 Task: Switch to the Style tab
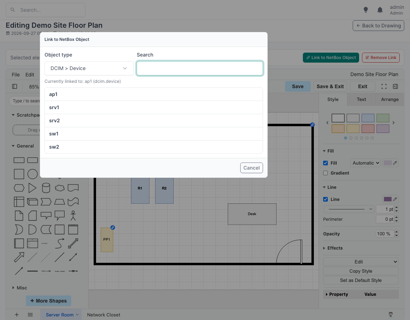tap(333, 99)
